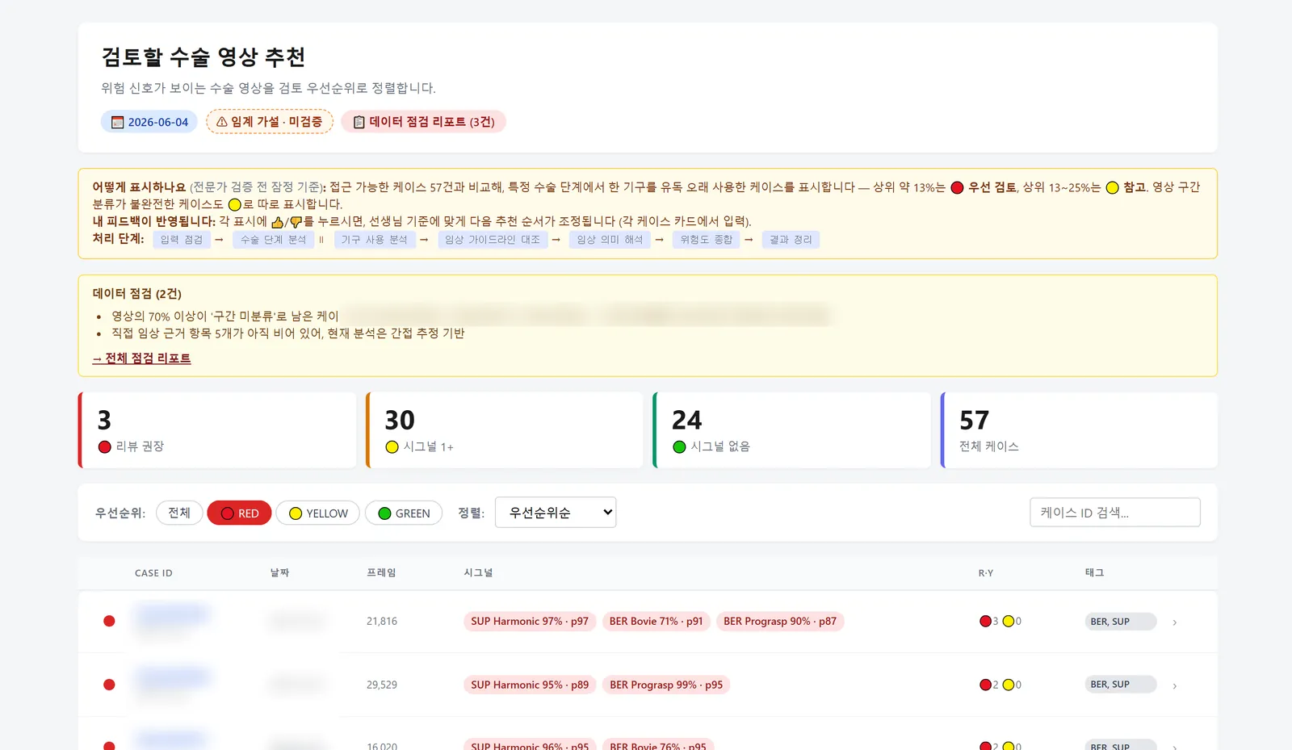The image size is (1292, 750).
Task: Click the 3 리뷰 권장 summary card
Action: pos(217,430)
